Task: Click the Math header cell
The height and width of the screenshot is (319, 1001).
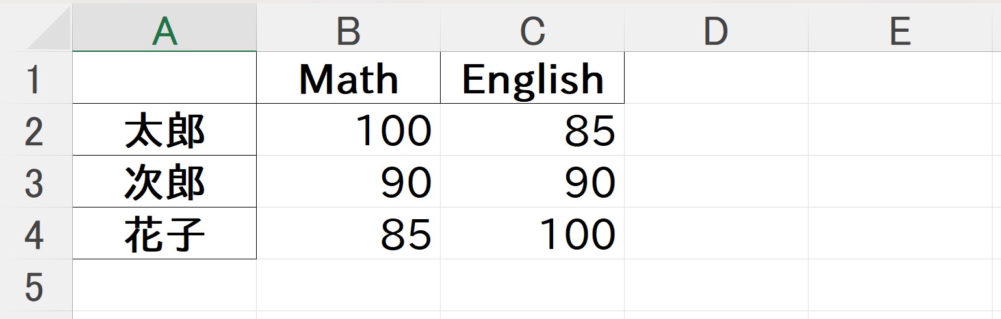Action: tap(348, 78)
